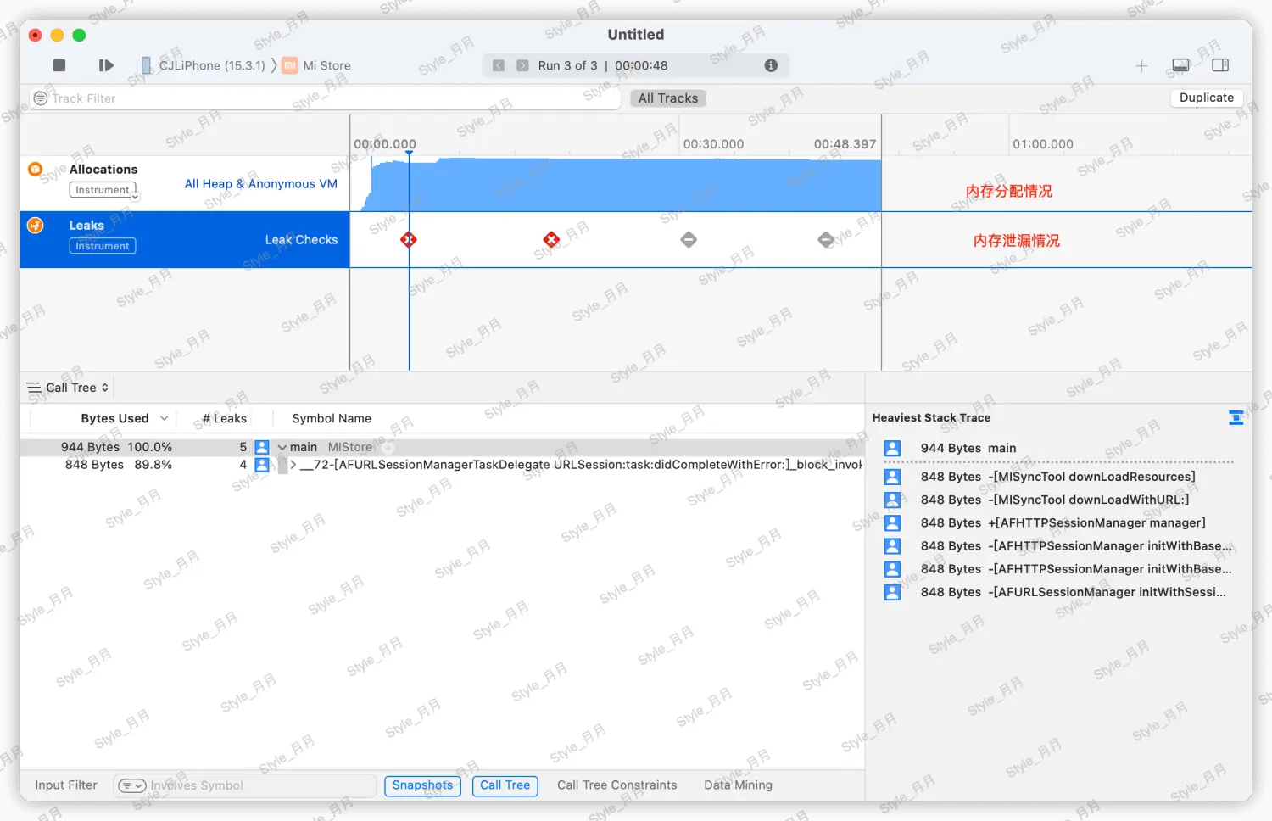Open Call Tree Constraints settings
The width and height of the screenshot is (1272, 821).
(616, 785)
